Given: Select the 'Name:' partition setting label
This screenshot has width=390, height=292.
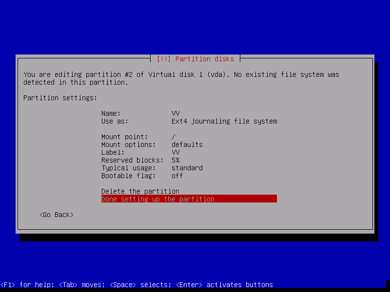Looking at the screenshot, I should pos(111,113).
